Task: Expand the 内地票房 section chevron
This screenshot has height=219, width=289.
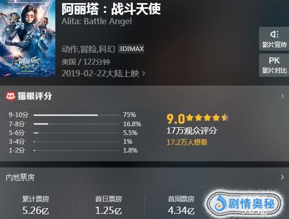Action: 283,177
